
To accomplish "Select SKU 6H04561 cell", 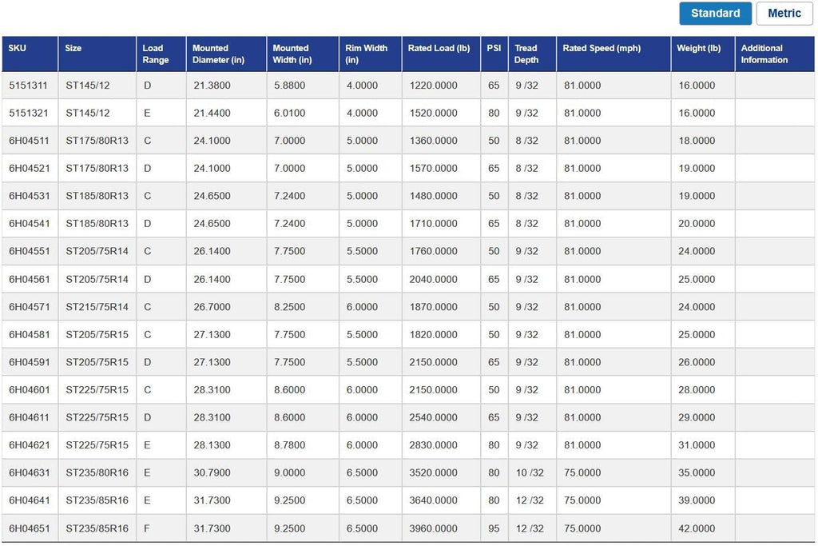I will click(30, 279).
